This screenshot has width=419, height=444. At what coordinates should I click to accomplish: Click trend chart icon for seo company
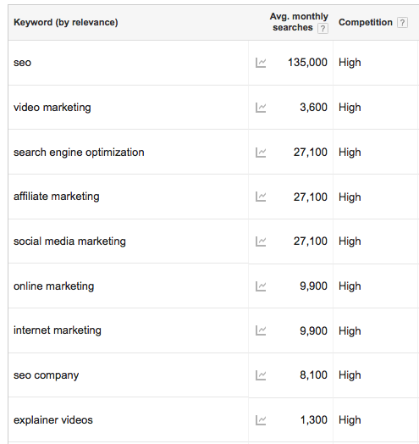coord(261,375)
